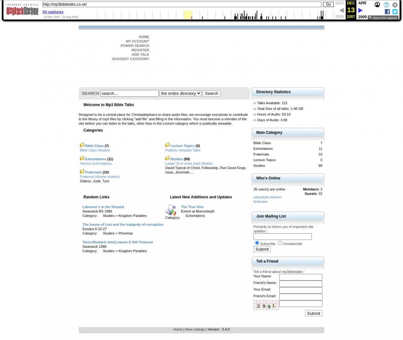Viewport: 403px width, 340px height.
Task: Click the mailing list email input field
Action: point(282,237)
